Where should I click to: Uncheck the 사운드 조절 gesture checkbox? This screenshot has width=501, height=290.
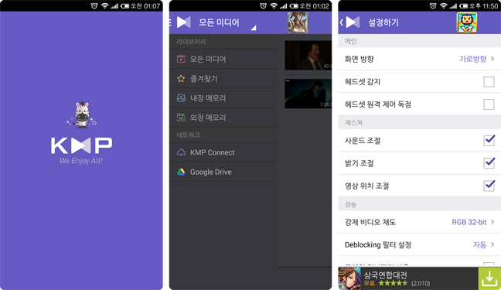(489, 140)
